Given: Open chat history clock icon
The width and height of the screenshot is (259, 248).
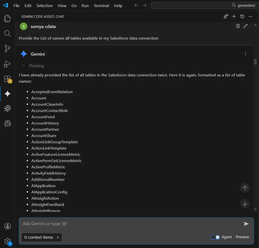Looking at the screenshot, I should point(242,17).
